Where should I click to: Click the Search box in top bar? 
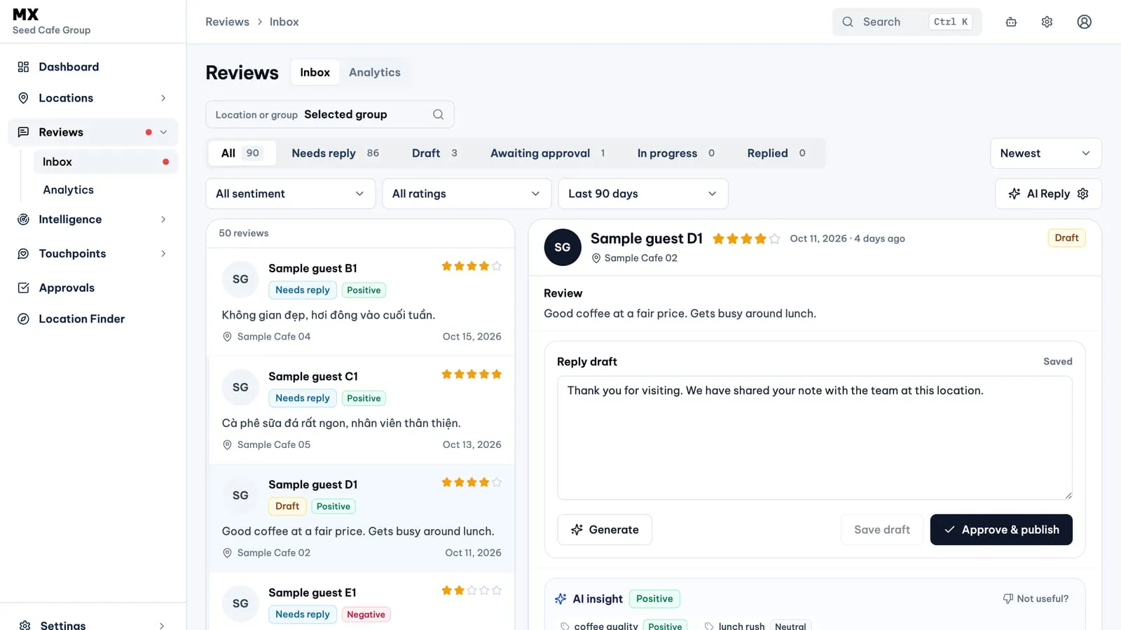907,22
